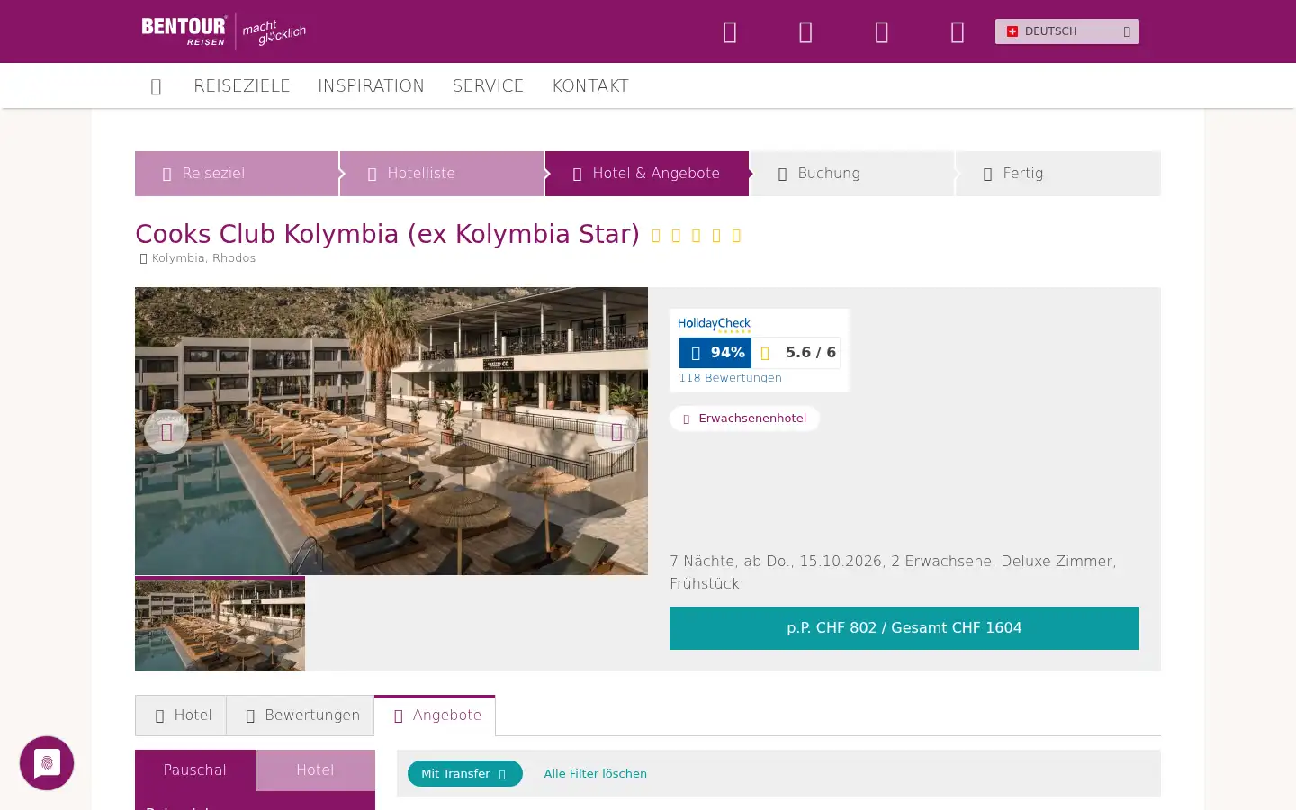This screenshot has width=1296, height=810.
Task: Click the third header icon
Action: tap(882, 32)
